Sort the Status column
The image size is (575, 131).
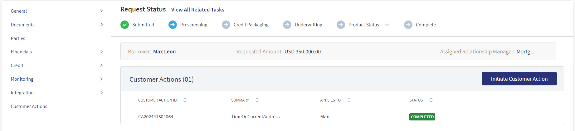[431, 100]
